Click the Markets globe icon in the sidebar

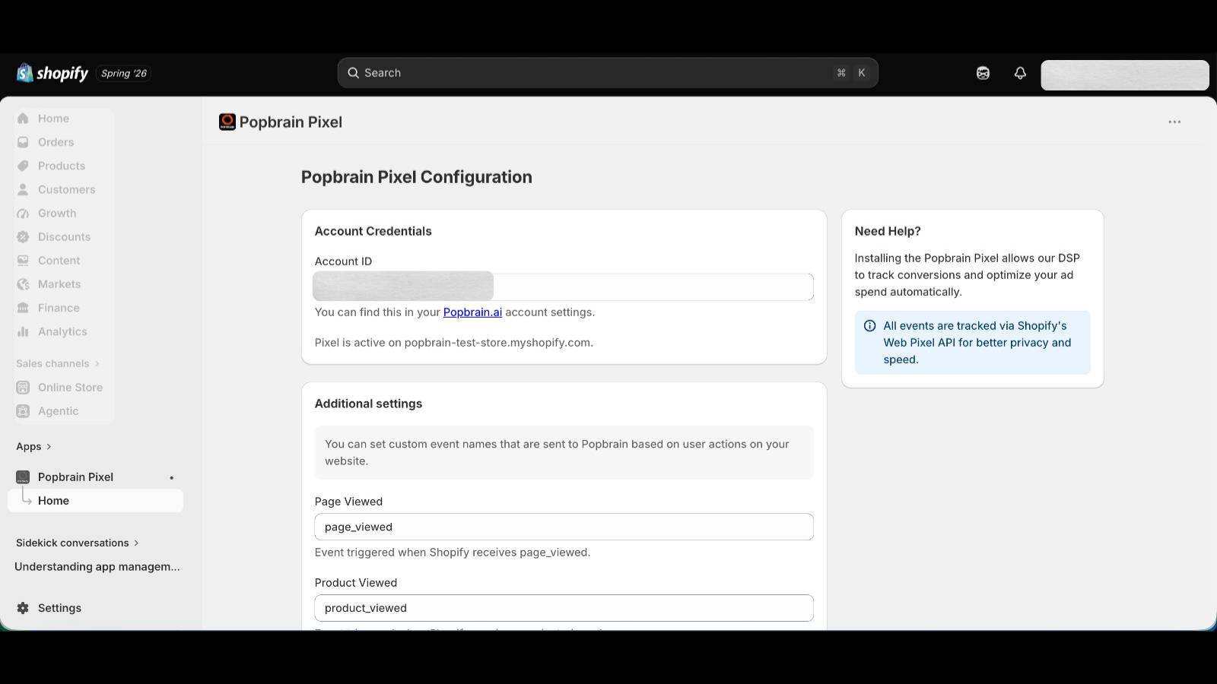click(23, 284)
